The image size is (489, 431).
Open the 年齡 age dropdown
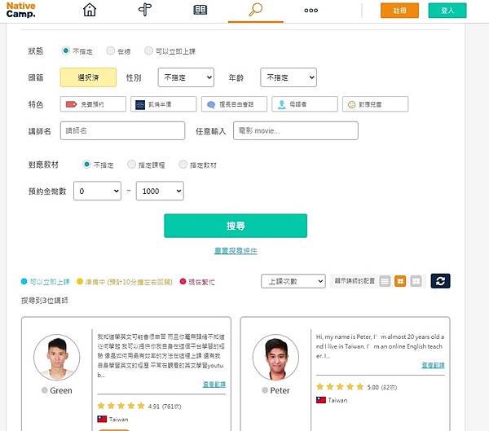pos(289,77)
